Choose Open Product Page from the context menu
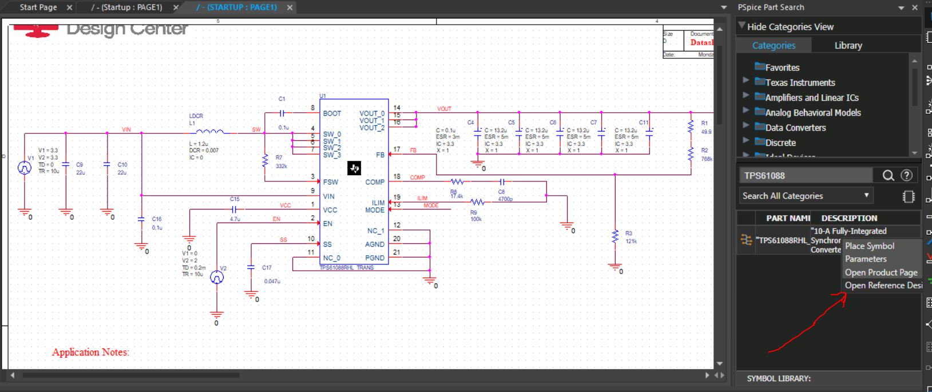932x392 pixels. coord(881,272)
